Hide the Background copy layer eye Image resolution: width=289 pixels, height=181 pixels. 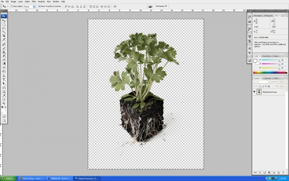click(x=254, y=92)
